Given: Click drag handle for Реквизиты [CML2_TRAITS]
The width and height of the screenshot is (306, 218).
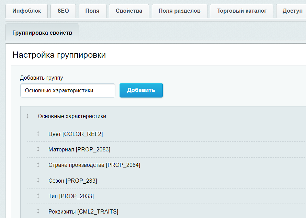Looking at the screenshot, I should point(38,211).
